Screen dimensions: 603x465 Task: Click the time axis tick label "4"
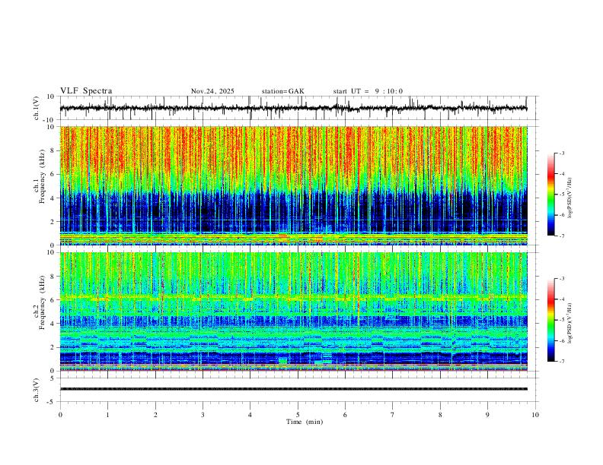[250, 415]
